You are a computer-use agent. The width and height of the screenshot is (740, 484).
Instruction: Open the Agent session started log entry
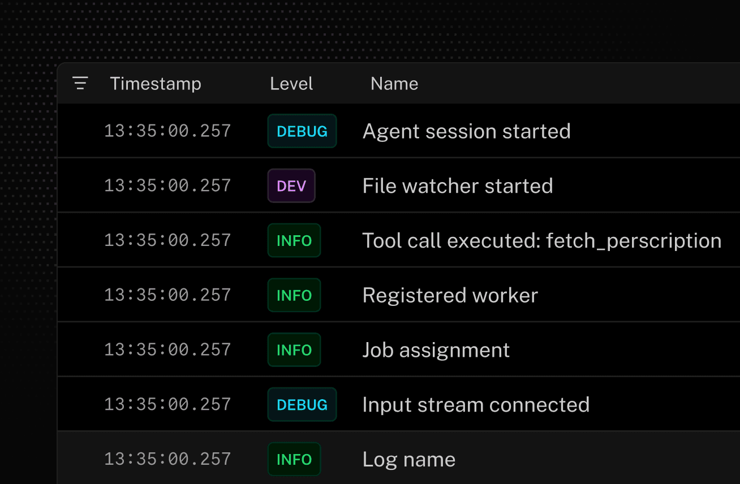466,131
